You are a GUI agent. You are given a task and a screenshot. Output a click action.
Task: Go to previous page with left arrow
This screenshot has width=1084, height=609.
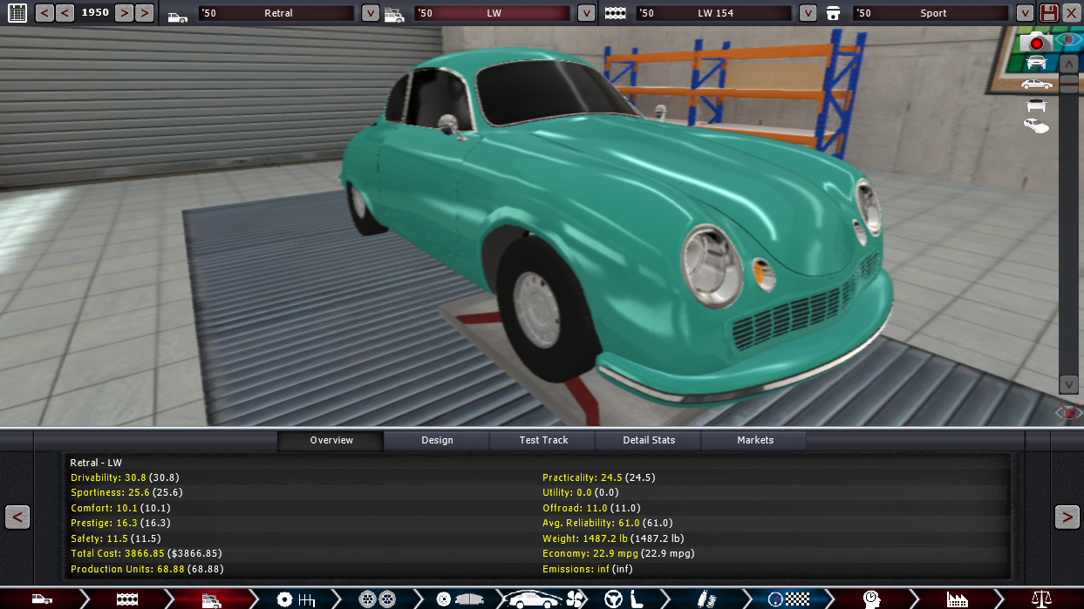pyautogui.click(x=17, y=517)
